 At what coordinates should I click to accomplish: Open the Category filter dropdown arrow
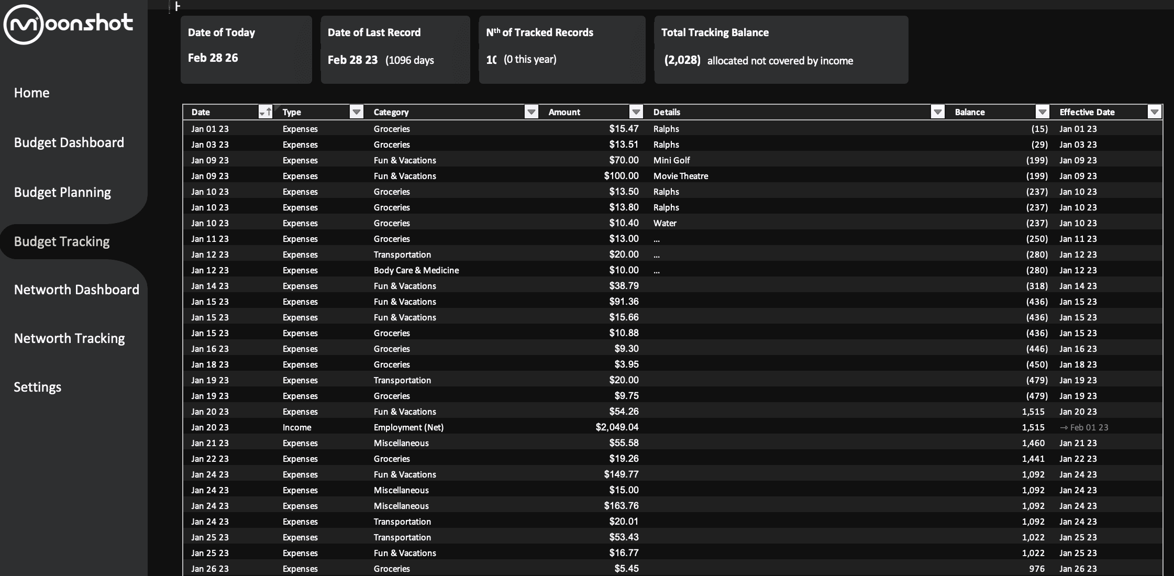(531, 112)
